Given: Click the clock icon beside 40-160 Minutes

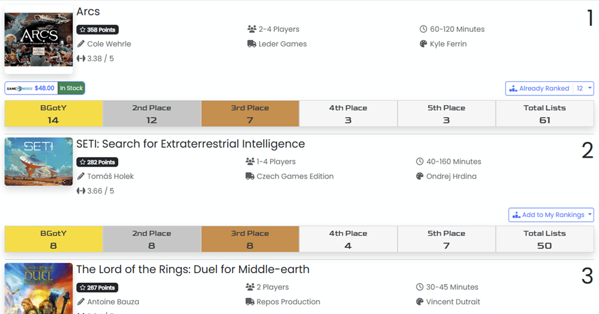Looking at the screenshot, I should [x=420, y=161].
